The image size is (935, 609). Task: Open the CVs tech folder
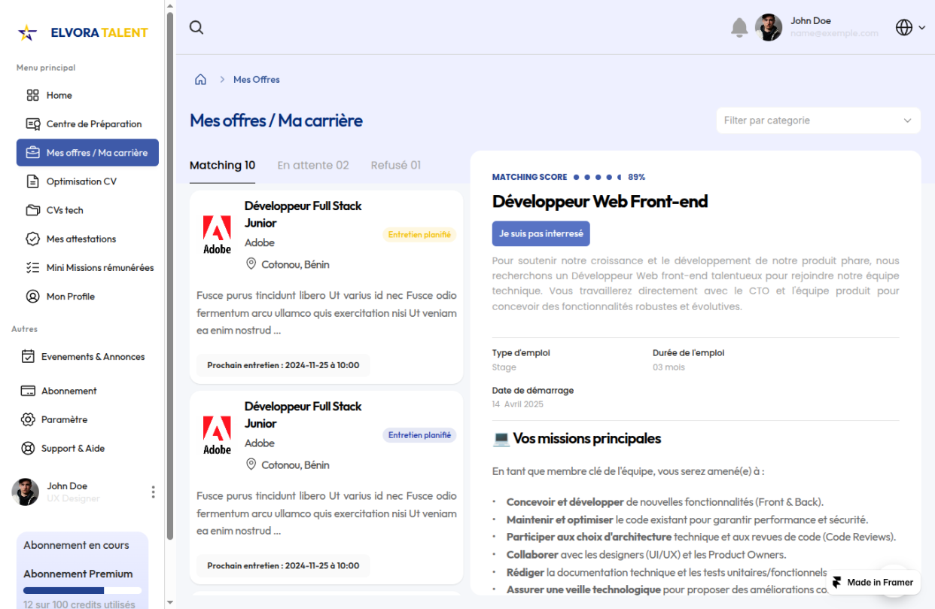click(64, 210)
